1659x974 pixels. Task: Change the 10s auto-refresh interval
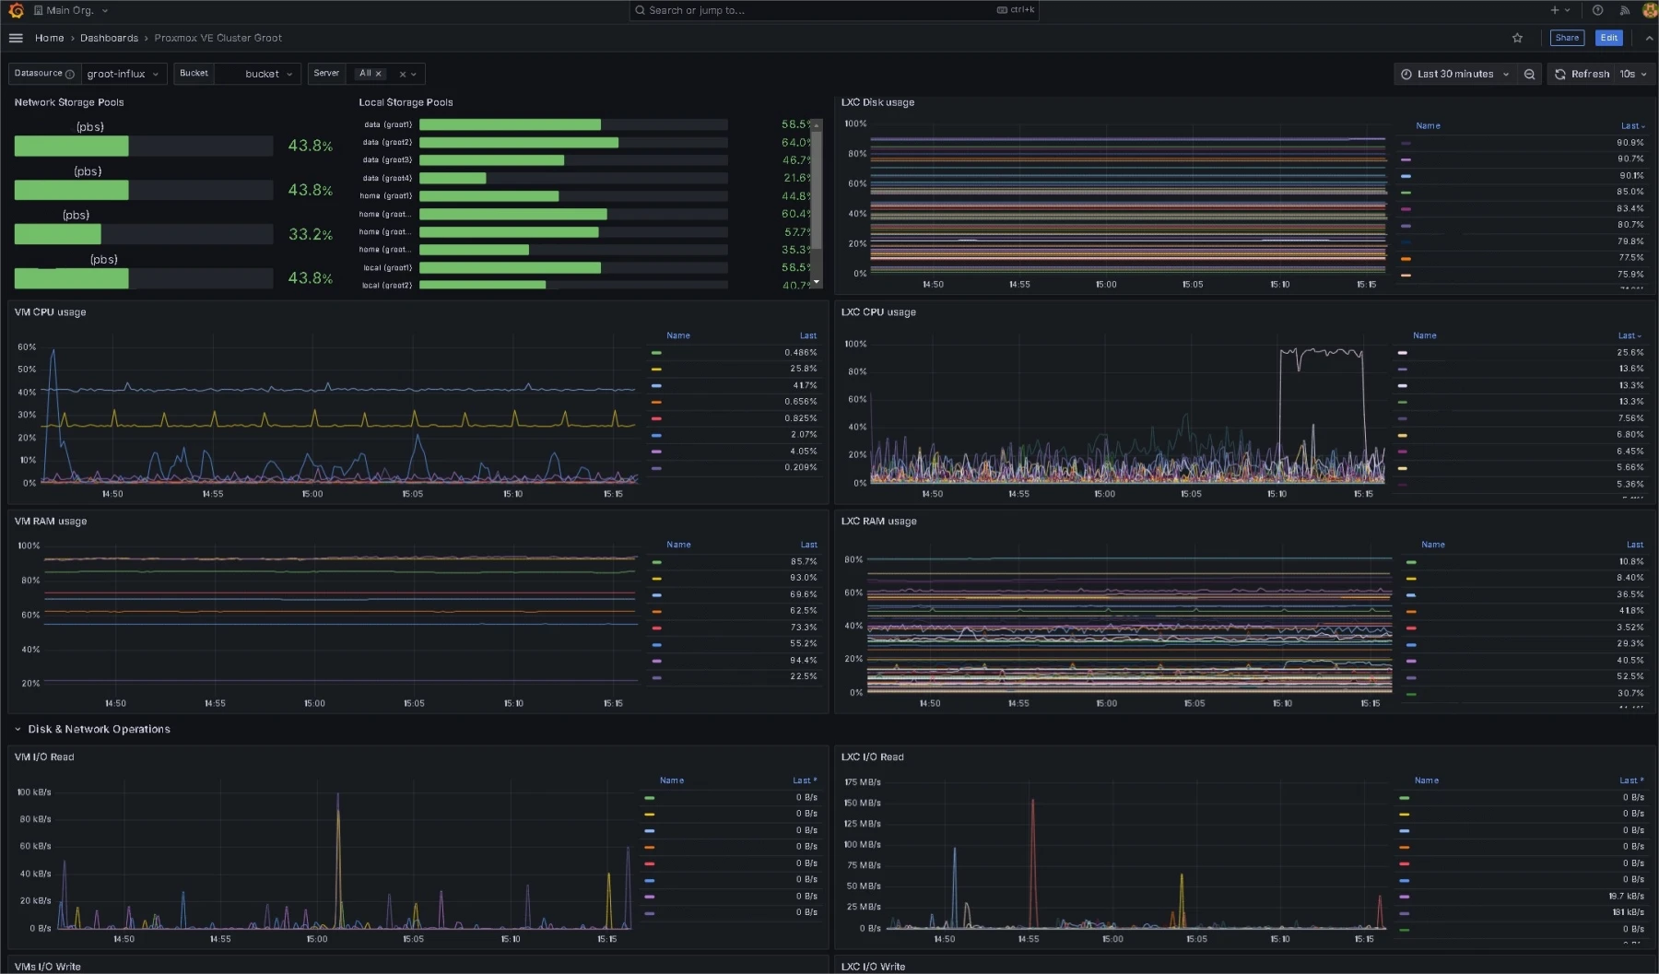(1633, 74)
